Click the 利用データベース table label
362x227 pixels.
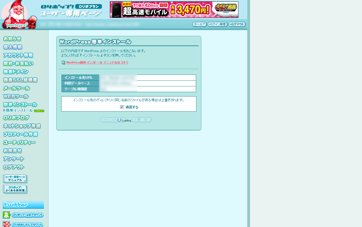(80, 83)
